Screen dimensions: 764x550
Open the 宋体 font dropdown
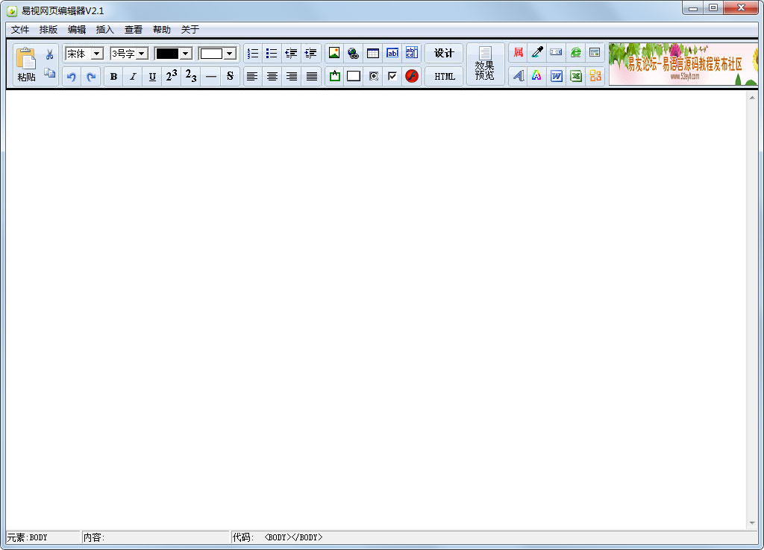point(97,54)
